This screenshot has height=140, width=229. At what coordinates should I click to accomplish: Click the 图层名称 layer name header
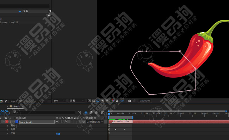[21, 118]
